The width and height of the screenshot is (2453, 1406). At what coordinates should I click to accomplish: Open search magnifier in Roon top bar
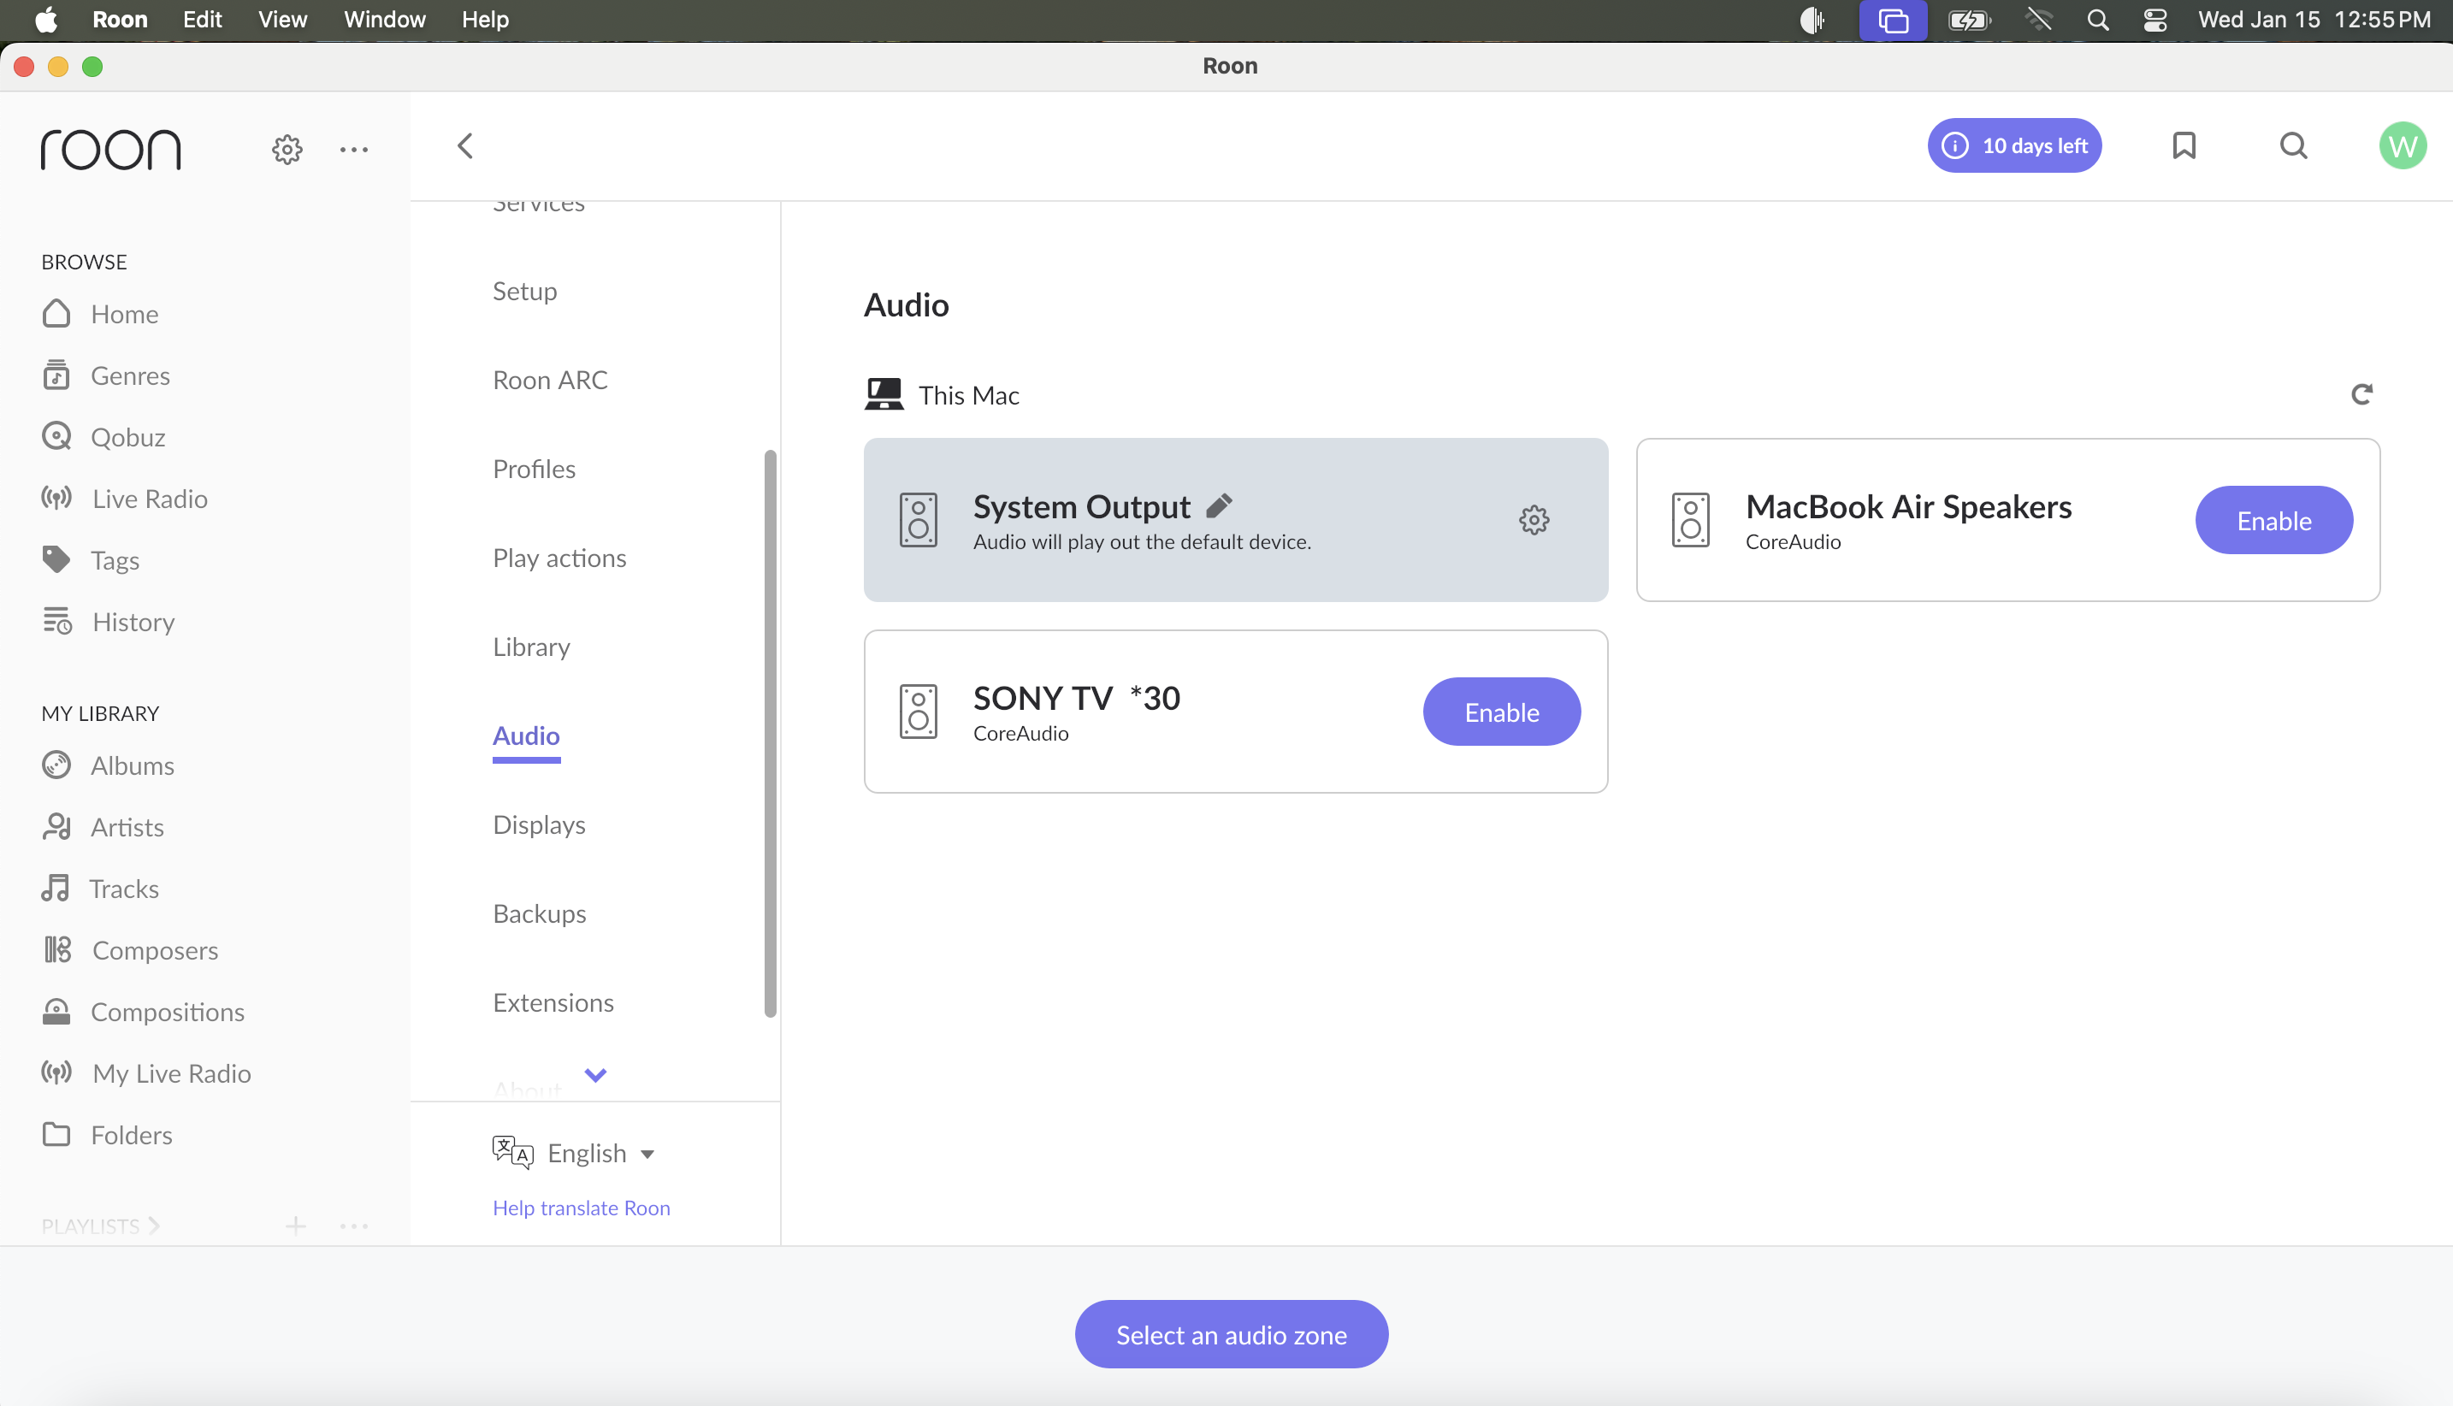click(2294, 145)
